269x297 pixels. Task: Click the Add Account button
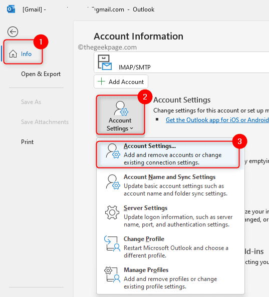(121, 81)
